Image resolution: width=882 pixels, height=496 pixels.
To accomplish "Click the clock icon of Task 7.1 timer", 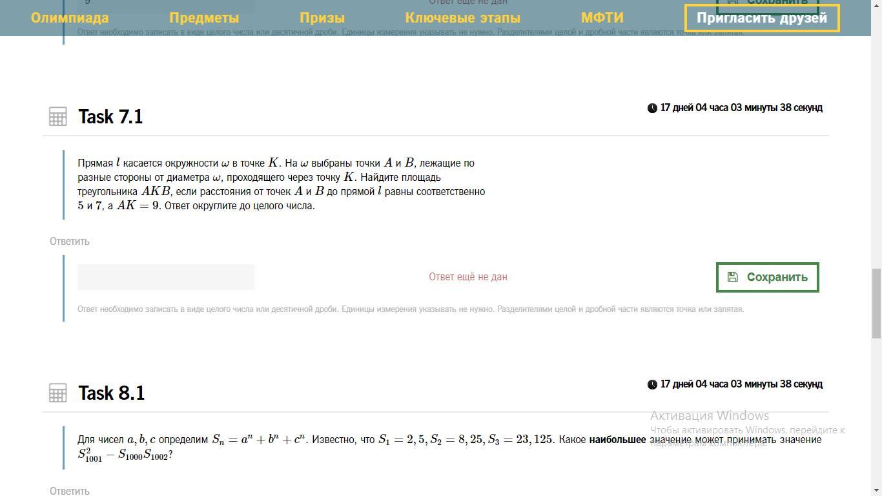I will (x=652, y=108).
